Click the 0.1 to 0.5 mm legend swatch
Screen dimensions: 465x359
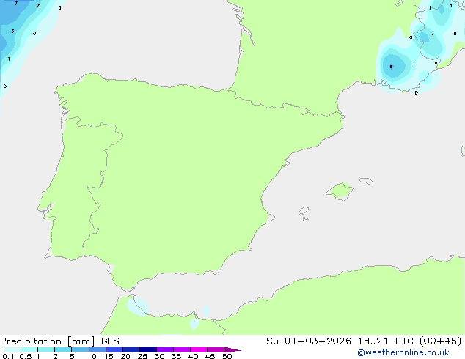pyautogui.click(x=12, y=349)
